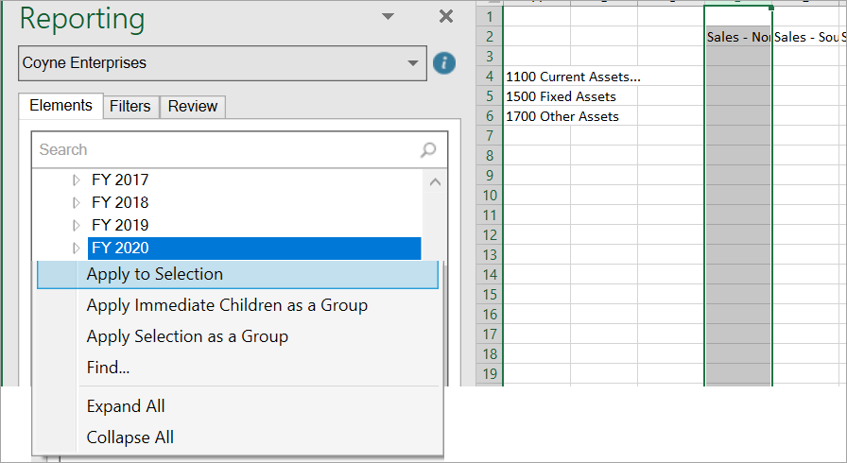Select the FY 2019 tree item
This screenshot has width=847, height=463.
[120, 225]
